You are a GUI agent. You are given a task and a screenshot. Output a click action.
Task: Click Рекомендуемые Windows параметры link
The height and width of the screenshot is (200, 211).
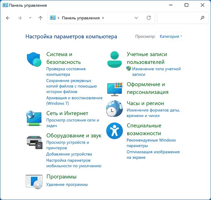(x=151, y=143)
